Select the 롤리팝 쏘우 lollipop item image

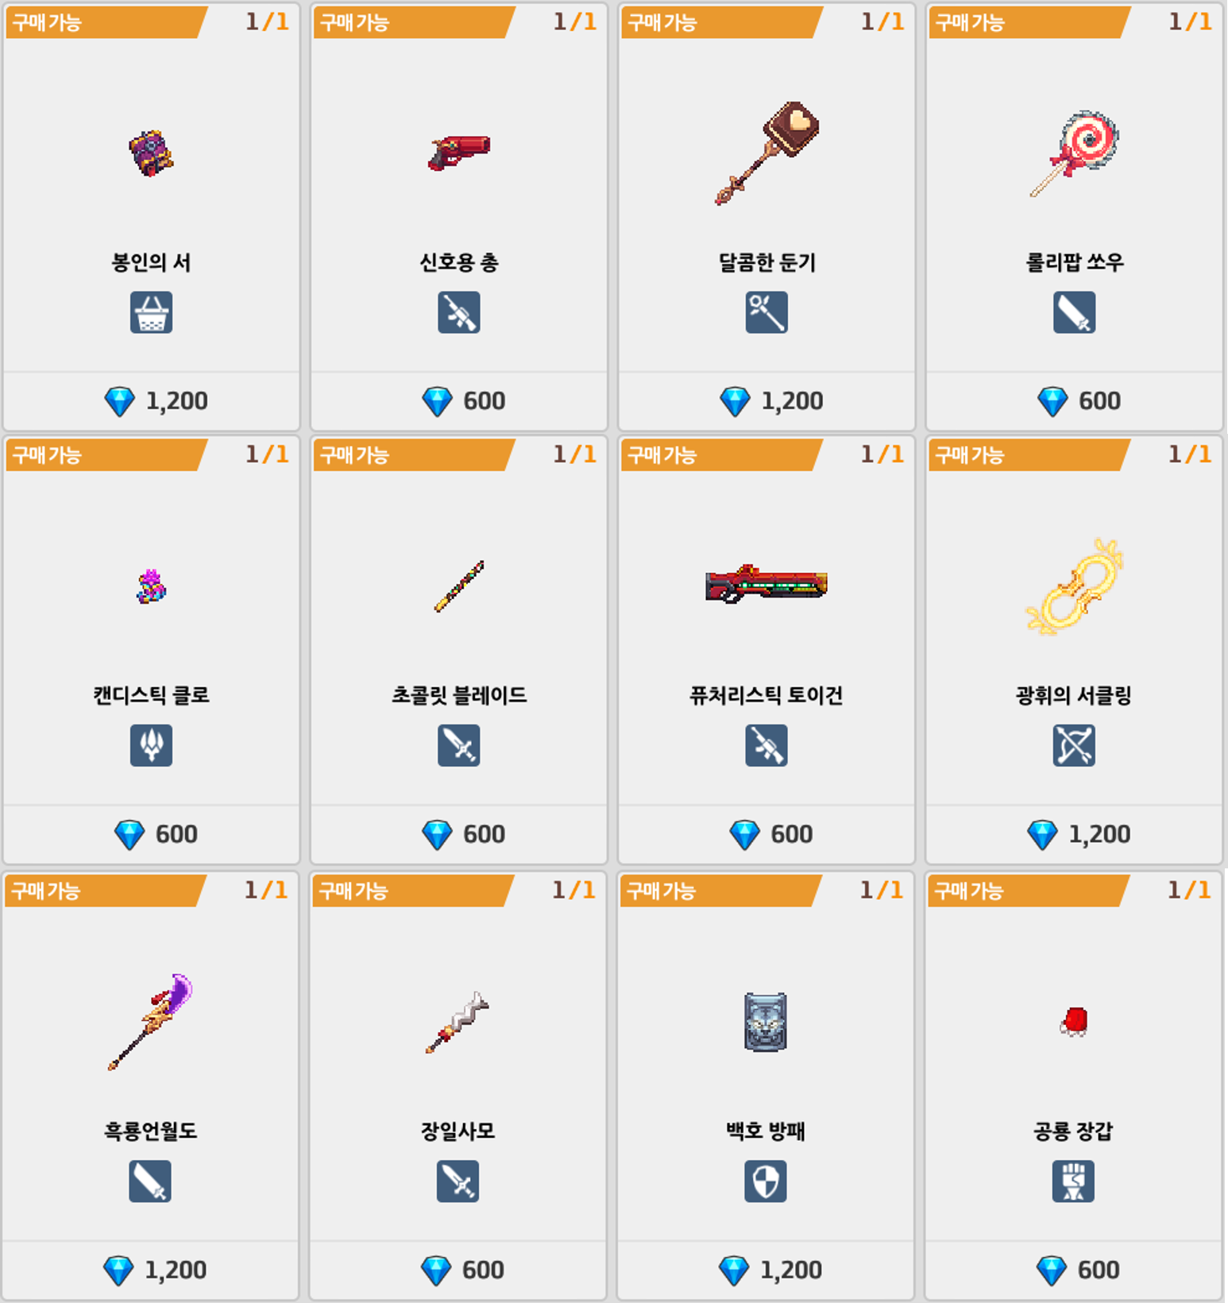(x=1074, y=153)
